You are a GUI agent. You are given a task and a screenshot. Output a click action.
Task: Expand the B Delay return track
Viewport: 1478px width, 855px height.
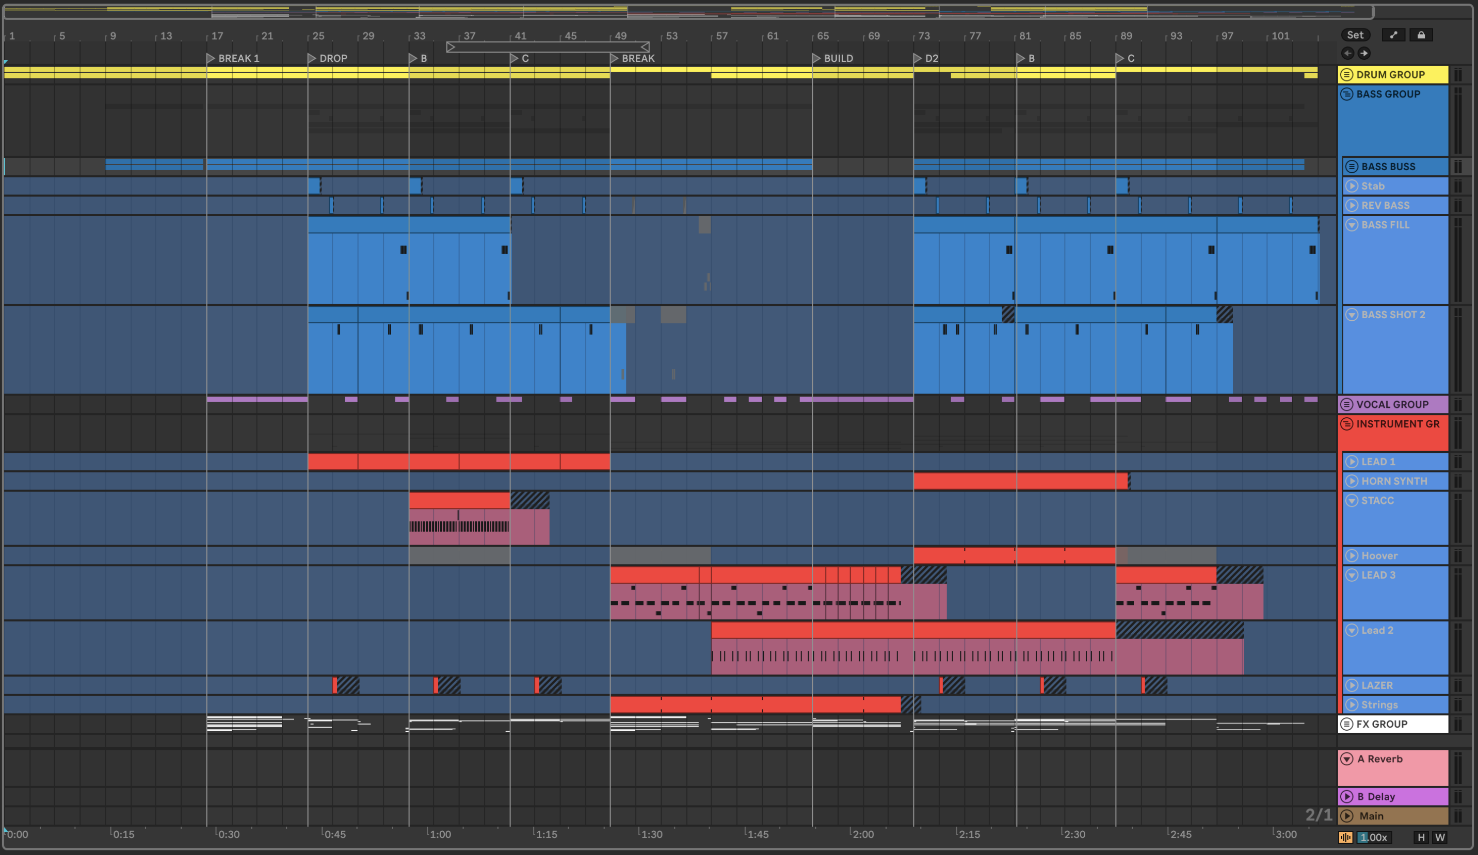tap(1347, 796)
